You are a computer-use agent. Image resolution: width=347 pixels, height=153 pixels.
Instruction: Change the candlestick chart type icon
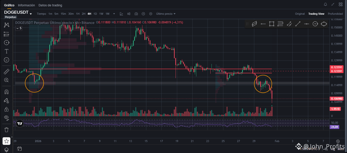129,14
